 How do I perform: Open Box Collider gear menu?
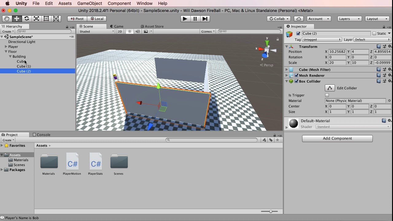390,81
